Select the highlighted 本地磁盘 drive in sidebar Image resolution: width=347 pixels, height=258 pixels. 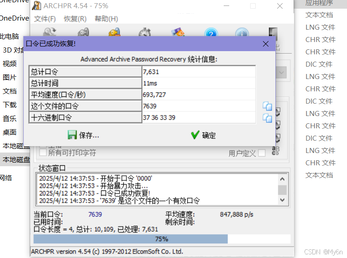[15, 159]
